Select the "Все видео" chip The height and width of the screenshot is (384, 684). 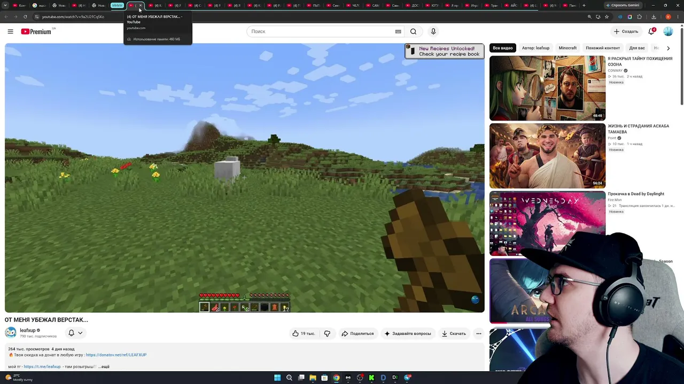(503, 48)
